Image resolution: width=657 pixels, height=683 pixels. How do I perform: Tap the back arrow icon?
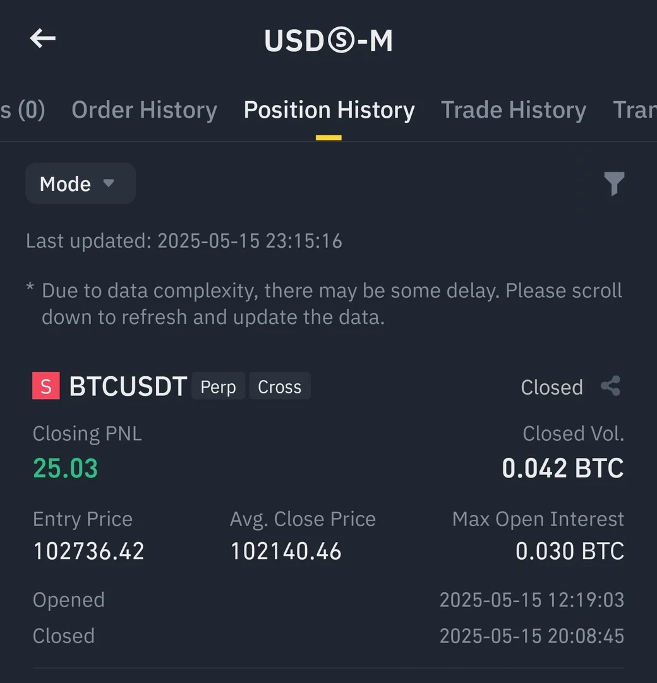point(43,39)
